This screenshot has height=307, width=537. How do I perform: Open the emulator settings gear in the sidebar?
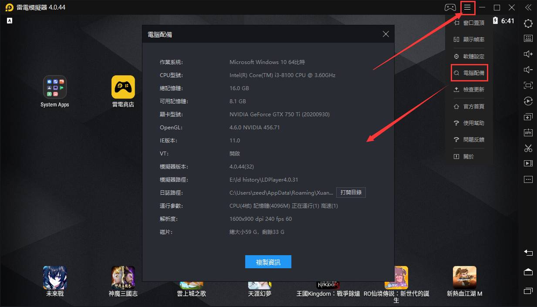pos(528,24)
